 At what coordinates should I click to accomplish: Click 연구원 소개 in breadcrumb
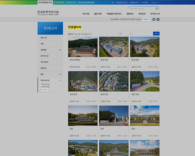pyautogui.click(x=125, y=19)
